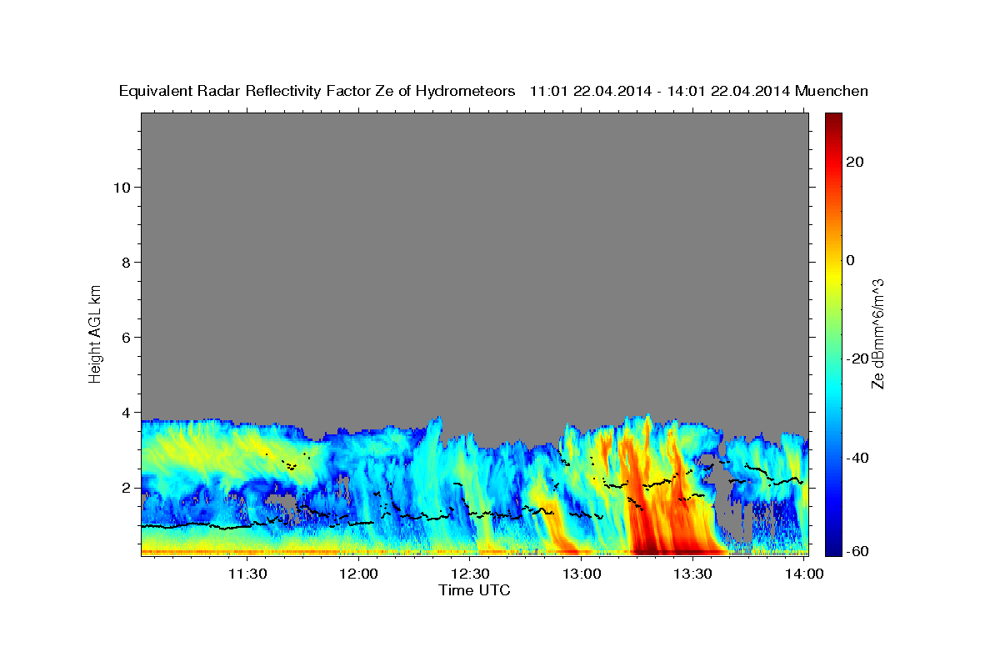The height and width of the screenshot is (667, 1000).
Task: Click the '10' height tick label
Action: (x=122, y=187)
